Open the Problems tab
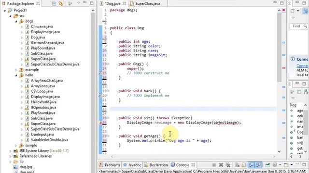Screen dimensions: 309x173 110,165
